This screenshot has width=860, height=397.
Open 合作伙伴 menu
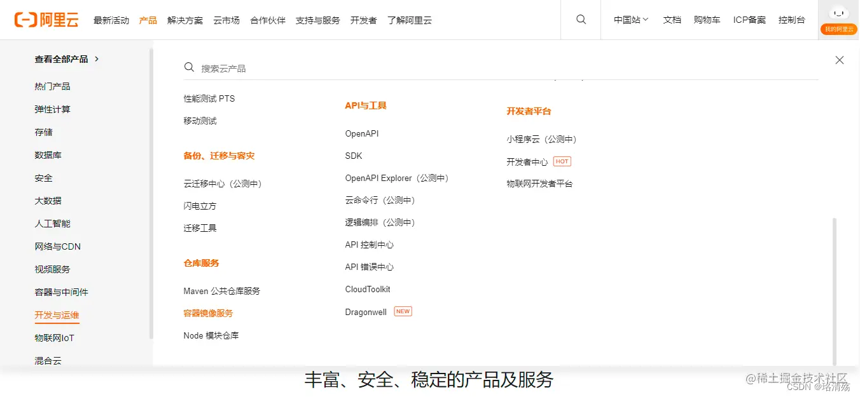pos(268,20)
